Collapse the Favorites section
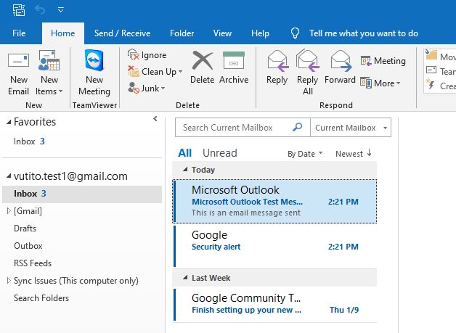 (x=9, y=122)
